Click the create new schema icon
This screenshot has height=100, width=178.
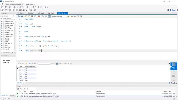[14, 10]
